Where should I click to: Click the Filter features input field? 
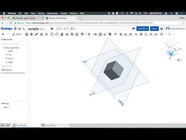[15, 44]
